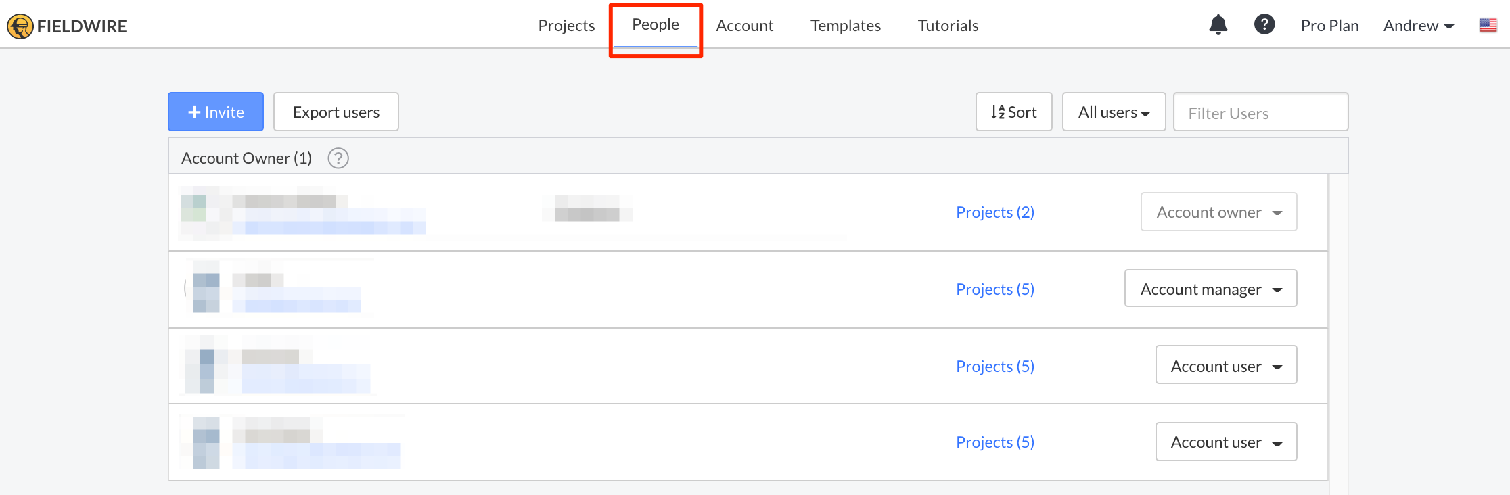Open the All users filter dropdown
This screenshot has width=1510, height=495.
(x=1114, y=112)
